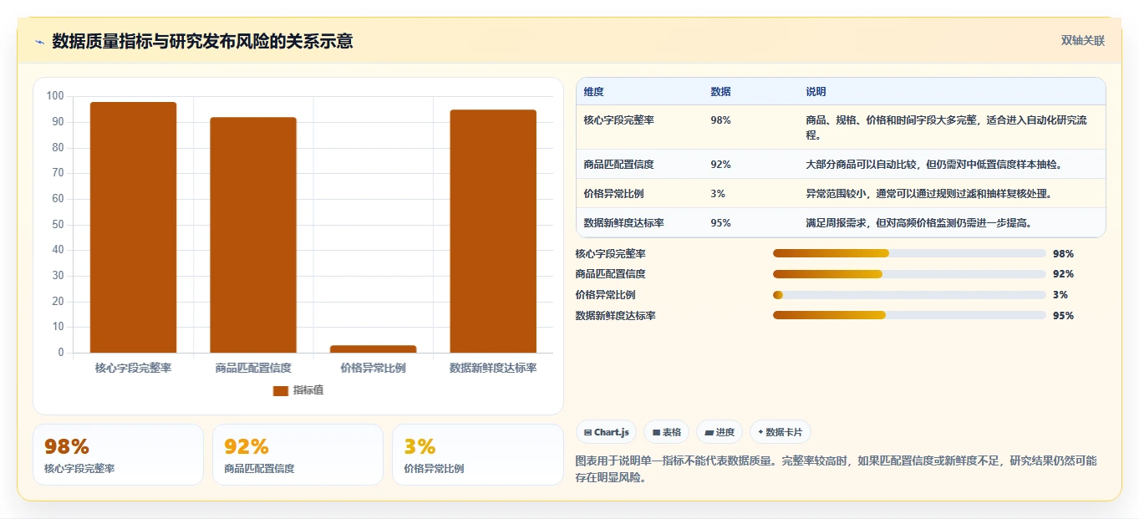The width and height of the screenshot is (1139, 519).
Task: Select the 核心字段完整率 table row cell
Action: point(619,120)
